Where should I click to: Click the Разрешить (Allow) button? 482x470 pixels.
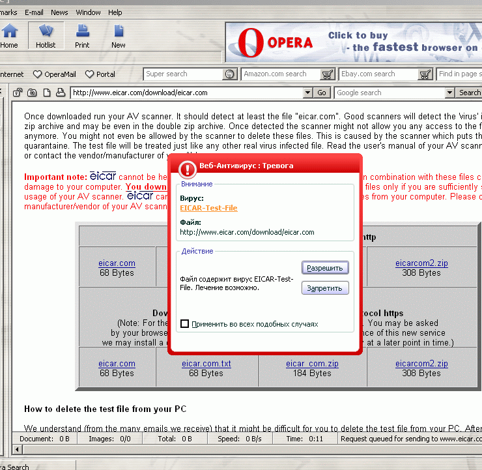[325, 268]
